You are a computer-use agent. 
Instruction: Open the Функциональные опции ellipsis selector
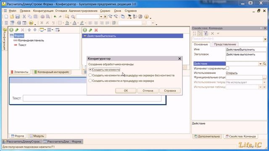[x=264, y=78]
